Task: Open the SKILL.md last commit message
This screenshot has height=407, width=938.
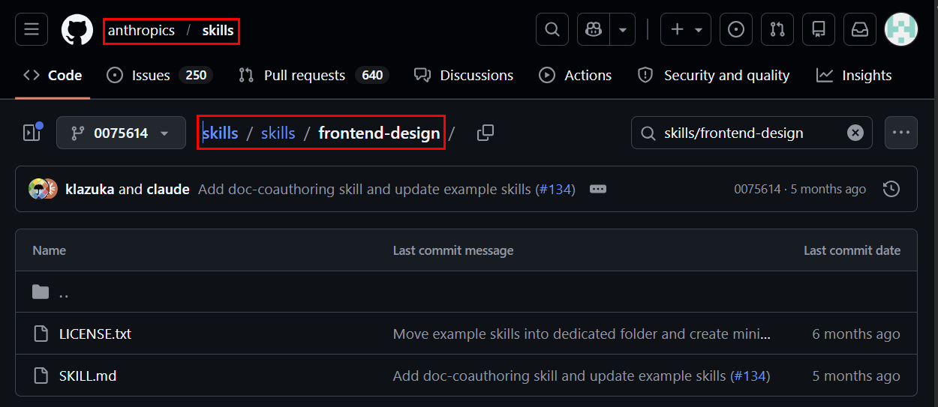Action: [x=559, y=376]
